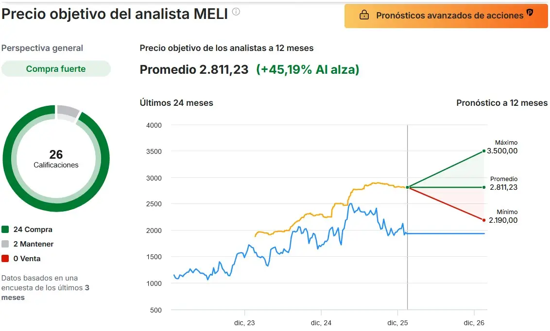This screenshot has height=331, width=550.
Task: Click the 26 Calificaciones donut center
Action: point(56,159)
